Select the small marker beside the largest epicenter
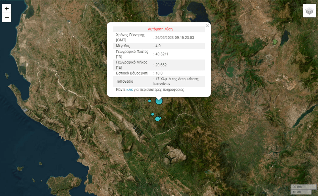This screenshot has width=318, height=196. pos(149,101)
